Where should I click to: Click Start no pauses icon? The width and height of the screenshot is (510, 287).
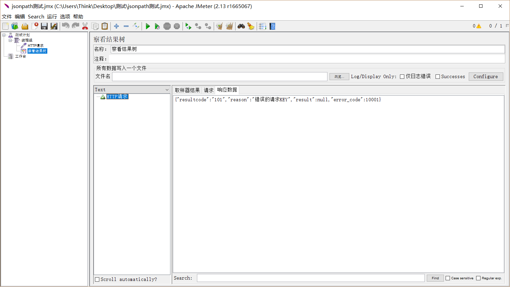click(x=157, y=26)
